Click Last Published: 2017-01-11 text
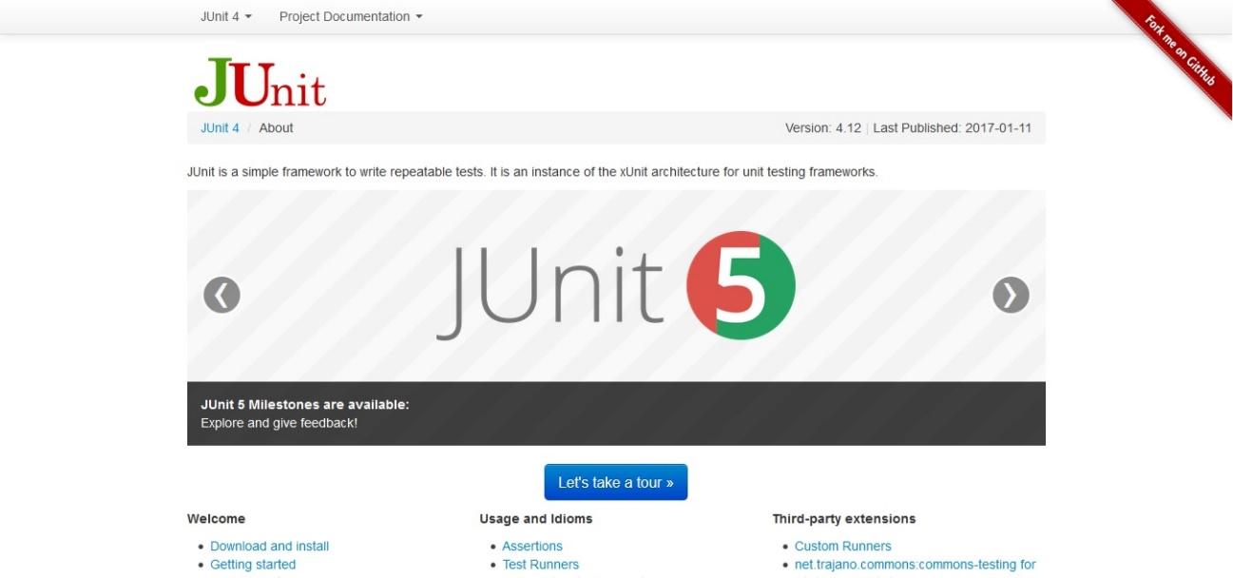 [952, 127]
